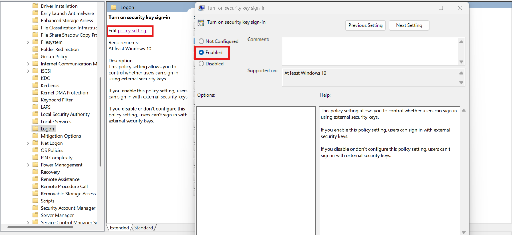The height and width of the screenshot is (235, 512).
Task: Click the Driver Installation folder icon
Action: point(35,6)
